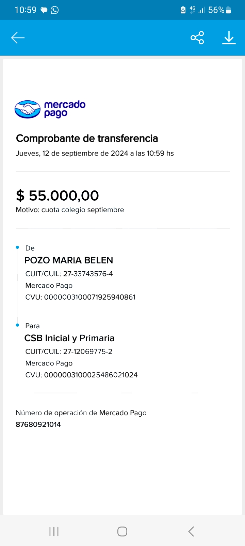Tap recipient CSB Inicial y Primaria
The height and width of the screenshot is (546, 245).
(69, 338)
